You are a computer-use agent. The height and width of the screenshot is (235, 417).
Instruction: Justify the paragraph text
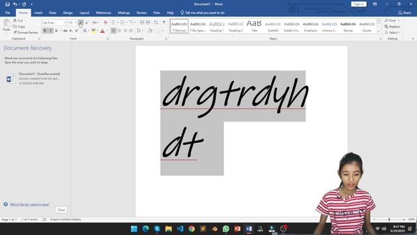(131, 31)
